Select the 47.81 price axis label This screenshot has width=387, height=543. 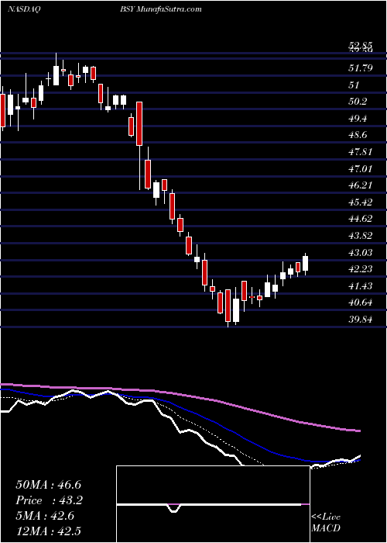click(361, 152)
